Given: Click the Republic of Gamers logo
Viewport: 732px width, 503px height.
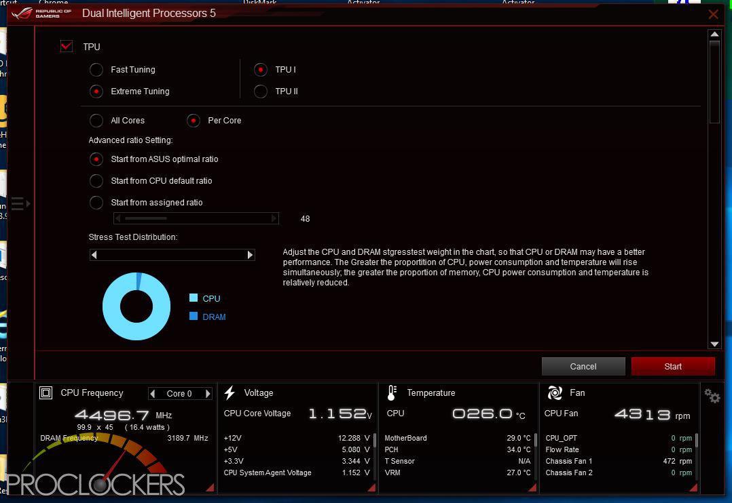Looking at the screenshot, I should 41,14.
